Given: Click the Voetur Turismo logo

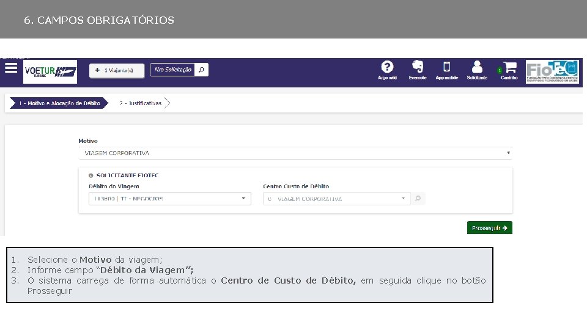Looking at the screenshot, I should (50, 71).
